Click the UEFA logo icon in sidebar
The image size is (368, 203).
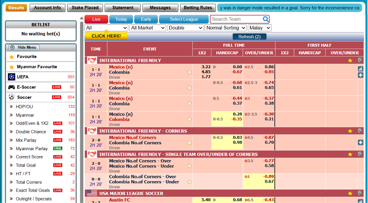pyautogui.click(x=11, y=77)
